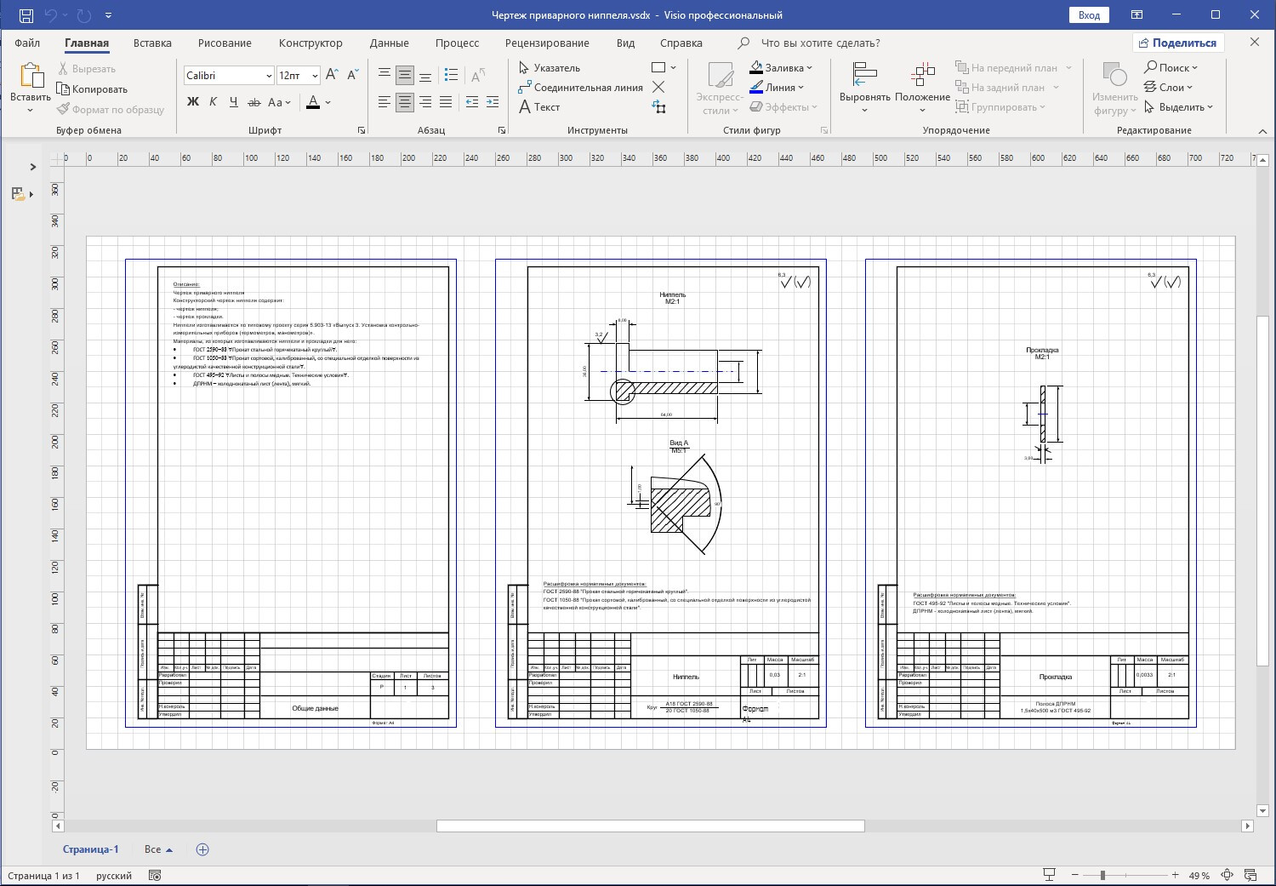Image resolution: width=1276 pixels, height=886 pixels.
Task: Select the Указатель pointer tool
Action: (x=550, y=68)
